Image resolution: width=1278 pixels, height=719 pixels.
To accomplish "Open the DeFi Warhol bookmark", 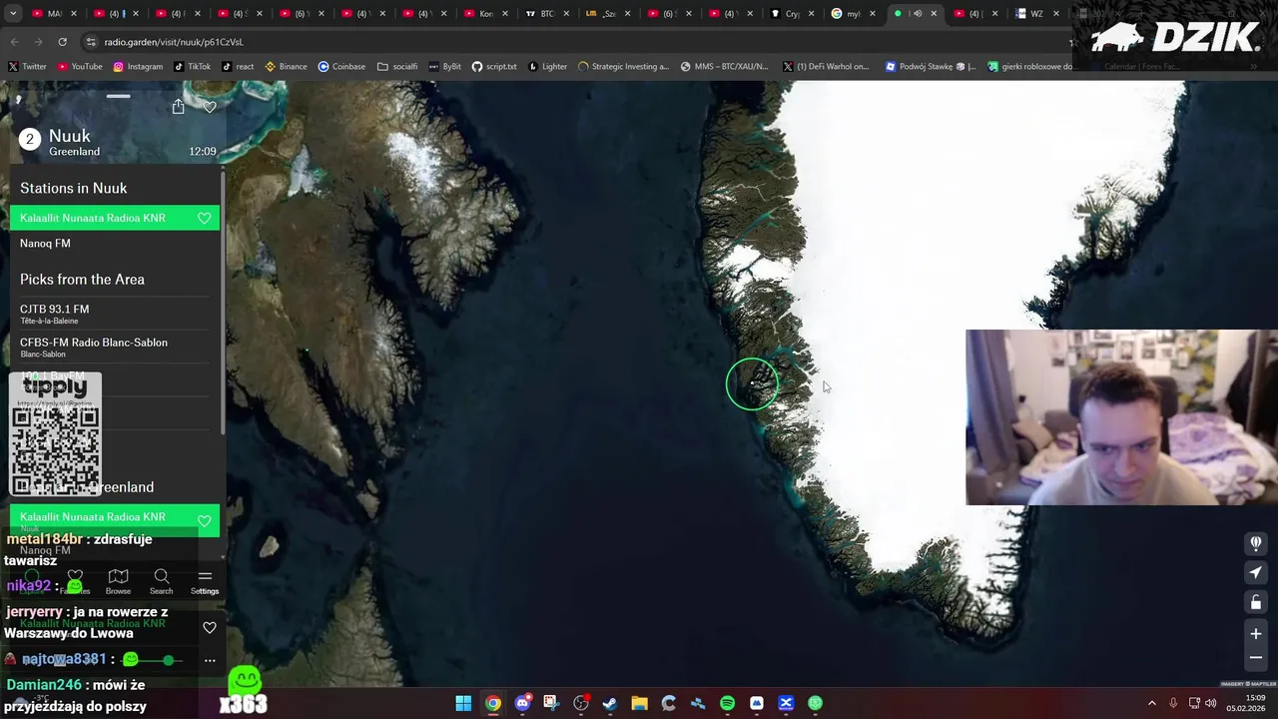I will [826, 67].
